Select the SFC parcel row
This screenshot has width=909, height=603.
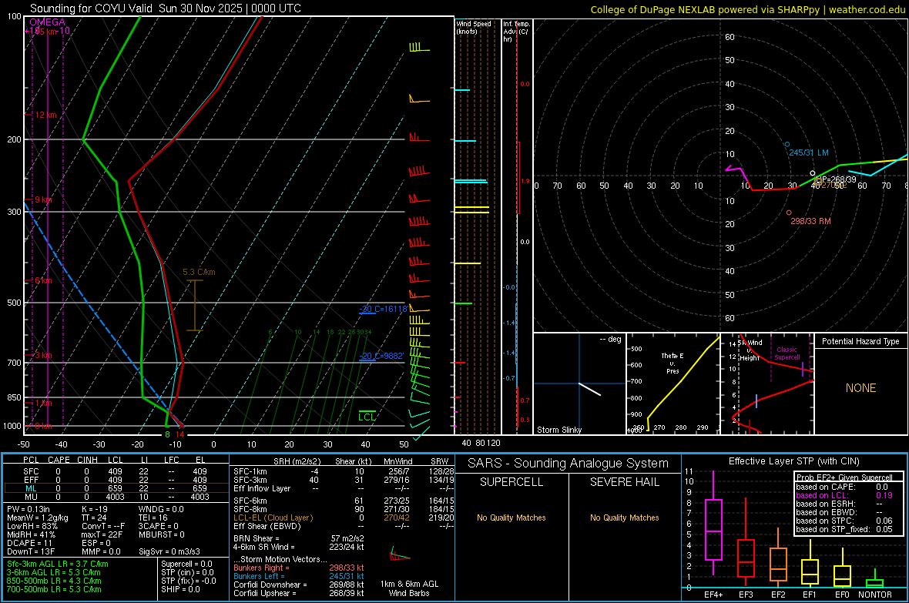tap(115, 471)
